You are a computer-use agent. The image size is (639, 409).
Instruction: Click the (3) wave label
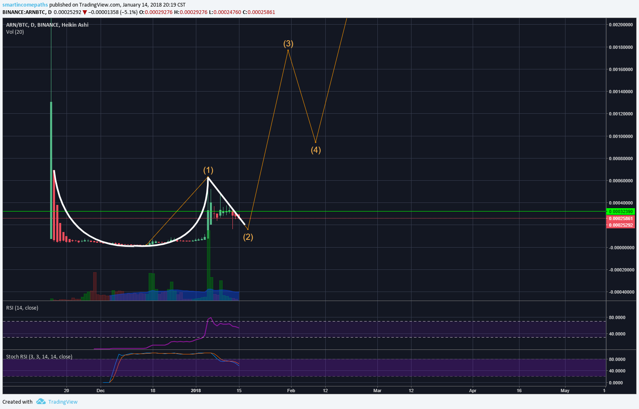[288, 44]
